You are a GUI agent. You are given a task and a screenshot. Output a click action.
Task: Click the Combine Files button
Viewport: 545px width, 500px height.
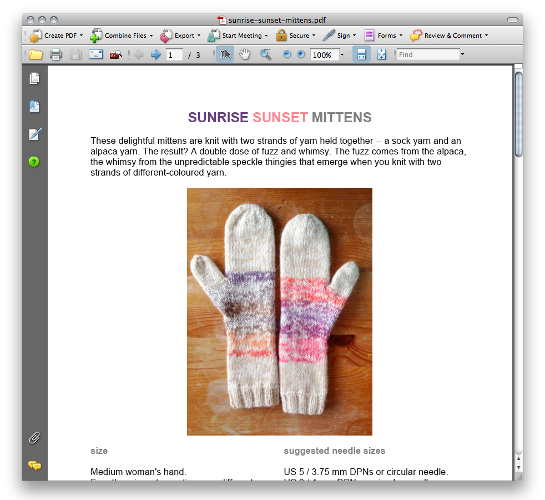click(121, 36)
